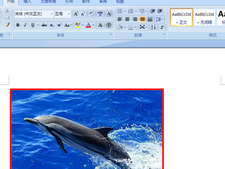Switch to the 开始 tab
This screenshot has height=169, width=225.
coord(10,2)
